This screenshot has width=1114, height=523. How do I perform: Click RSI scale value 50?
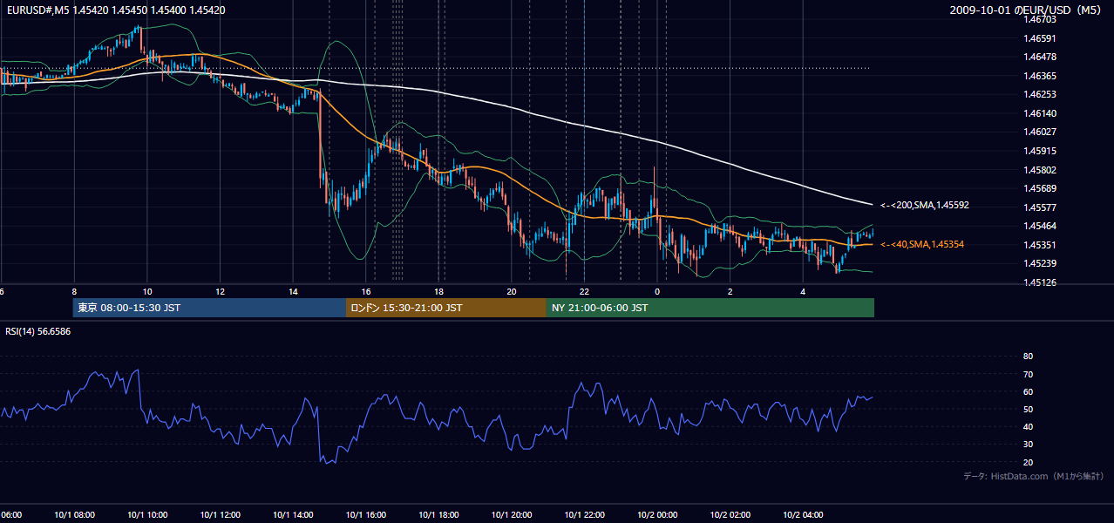[1028, 409]
